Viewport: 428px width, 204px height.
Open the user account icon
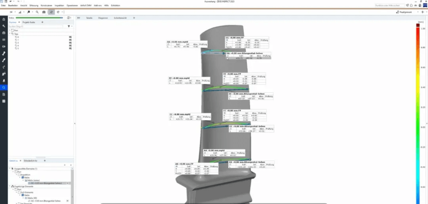point(420,5)
